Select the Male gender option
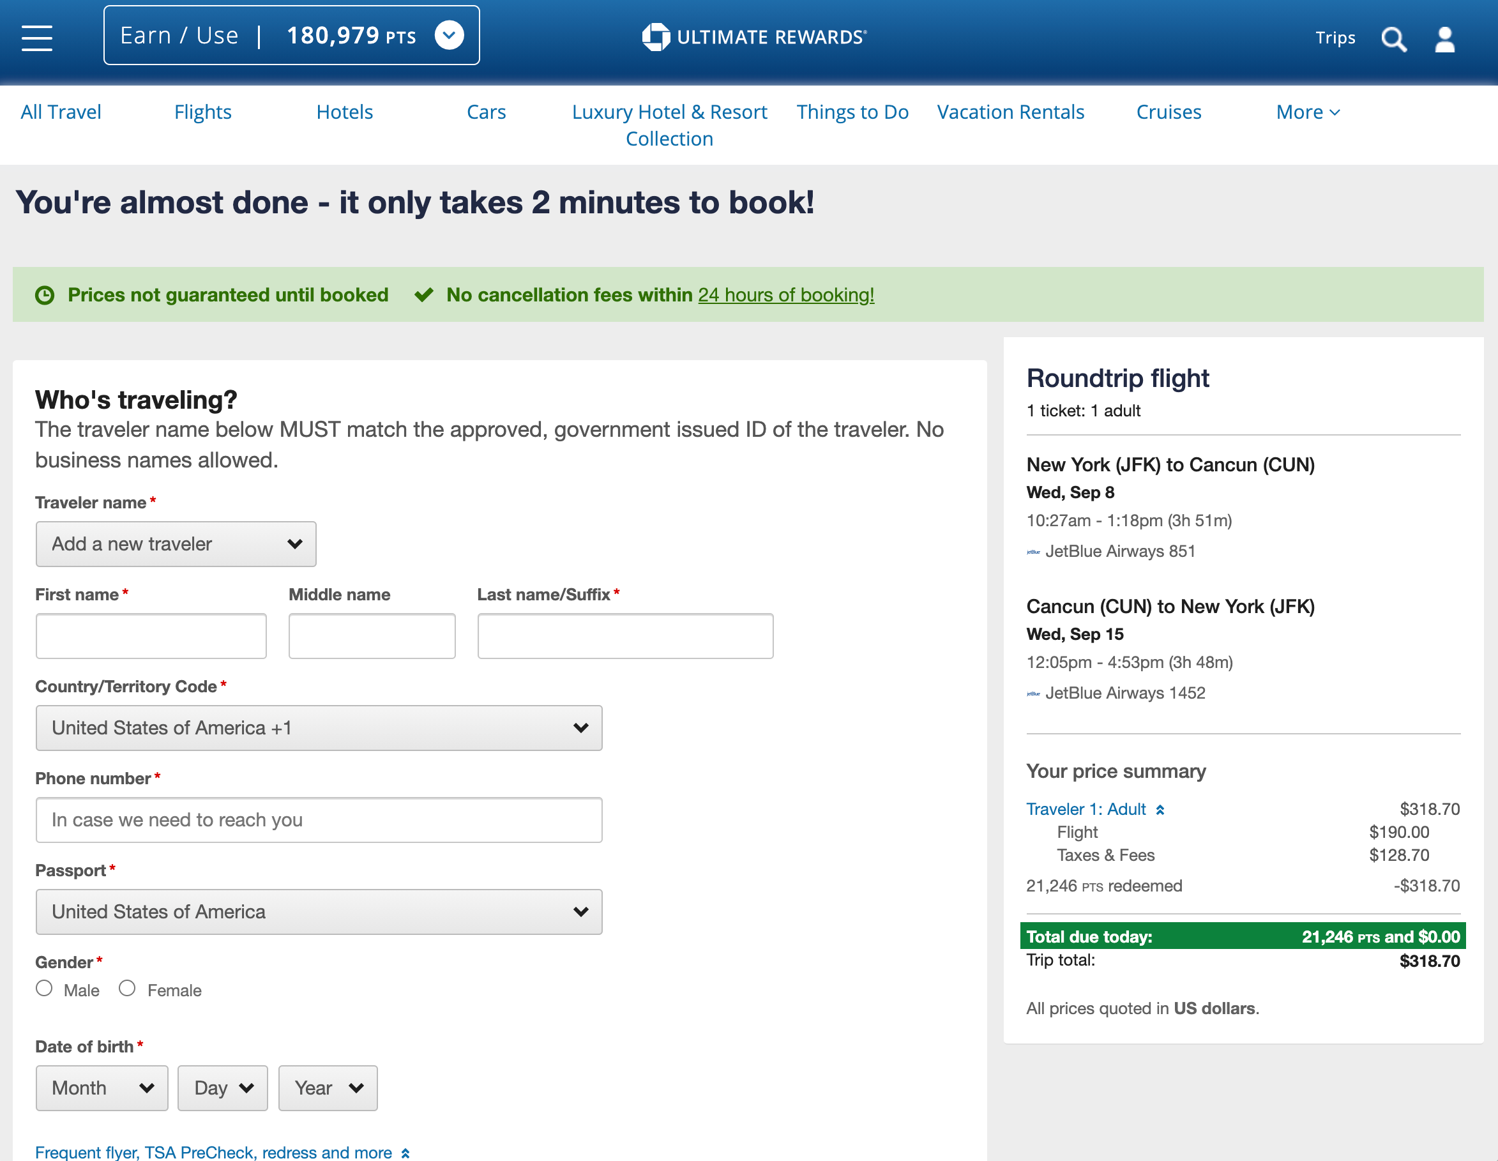This screenshot has height=1161, width=1498. coord(45,988)
